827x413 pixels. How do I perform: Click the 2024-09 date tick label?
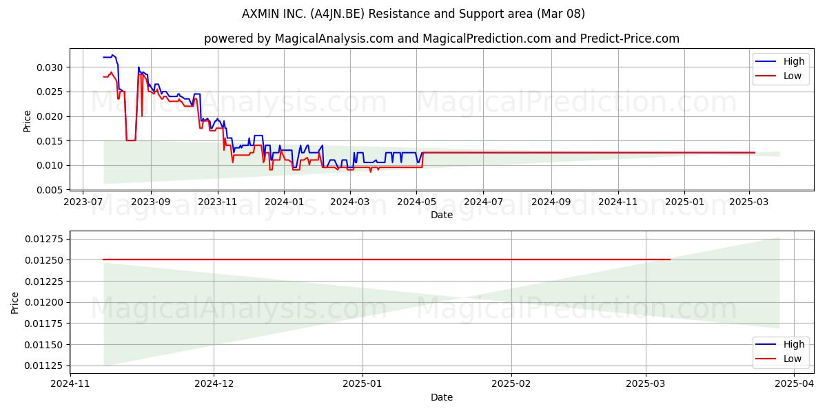coord(551,202)
